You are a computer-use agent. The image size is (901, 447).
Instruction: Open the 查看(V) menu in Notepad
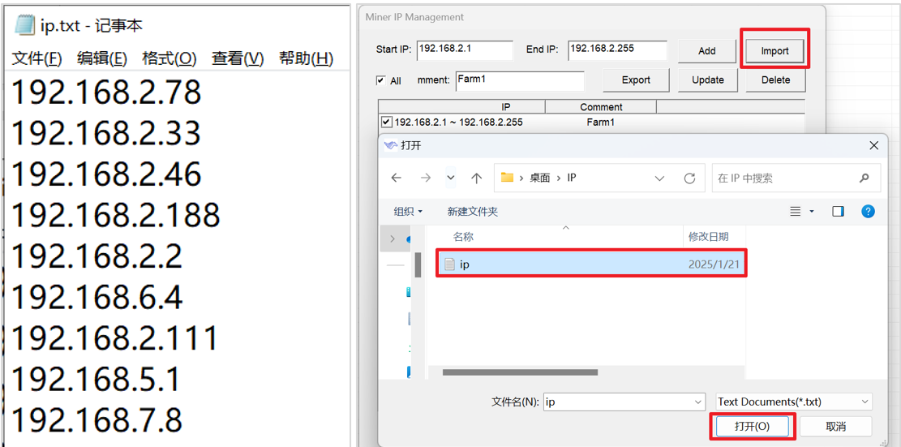[238, 58]
